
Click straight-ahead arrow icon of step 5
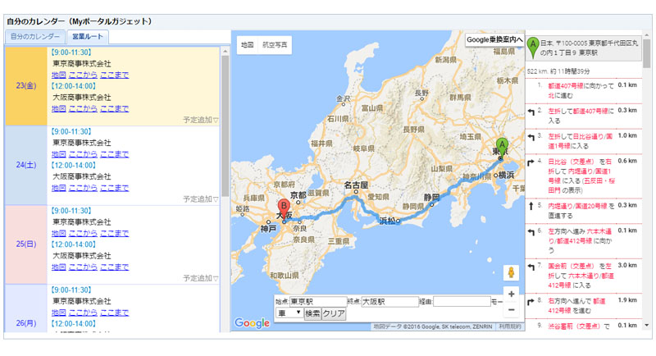point(531,206)
